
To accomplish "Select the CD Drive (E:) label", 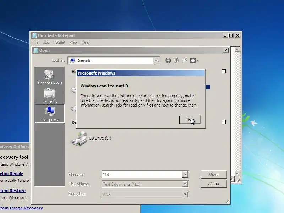I will click(100, 138).
